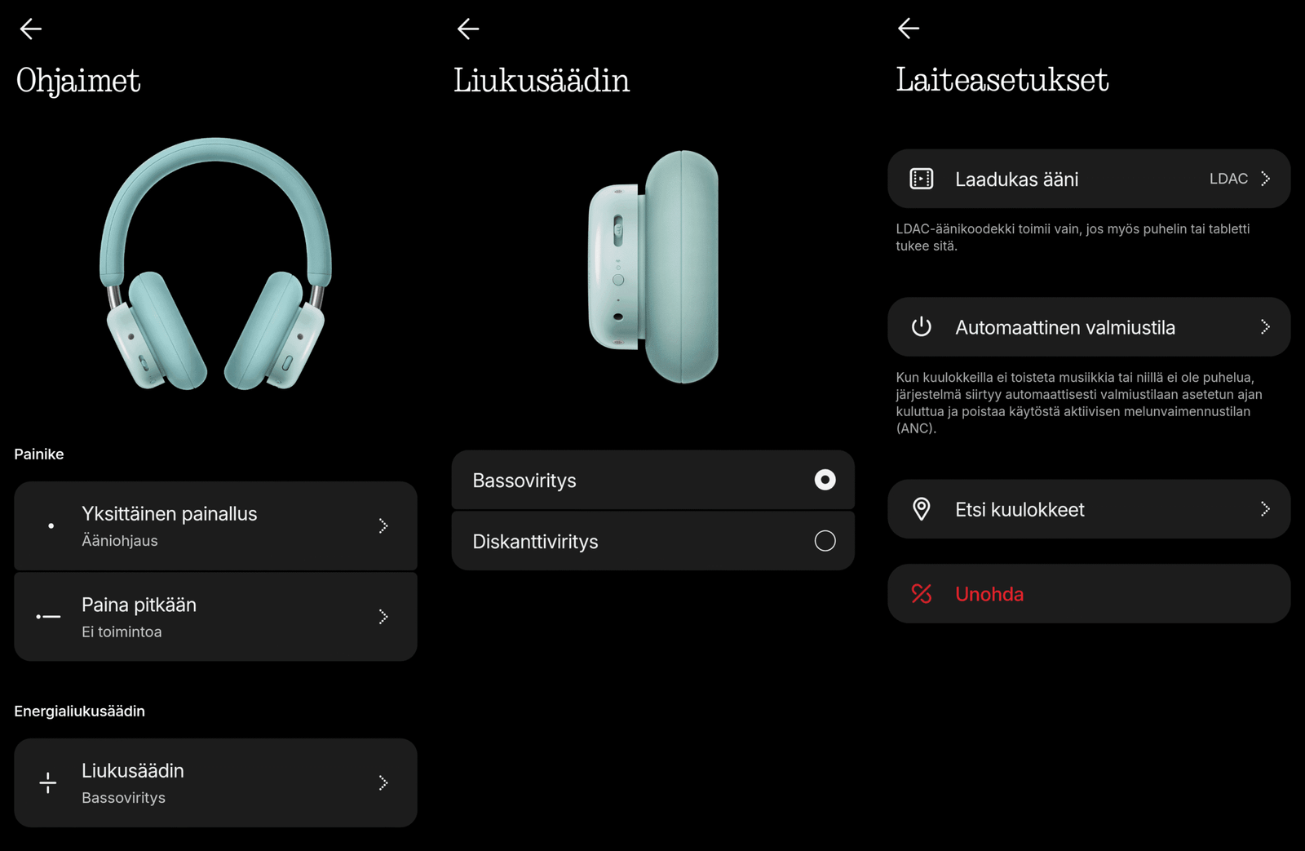
Task: Go back from the Ohjaimet screen
Action: tap(31, 29)
